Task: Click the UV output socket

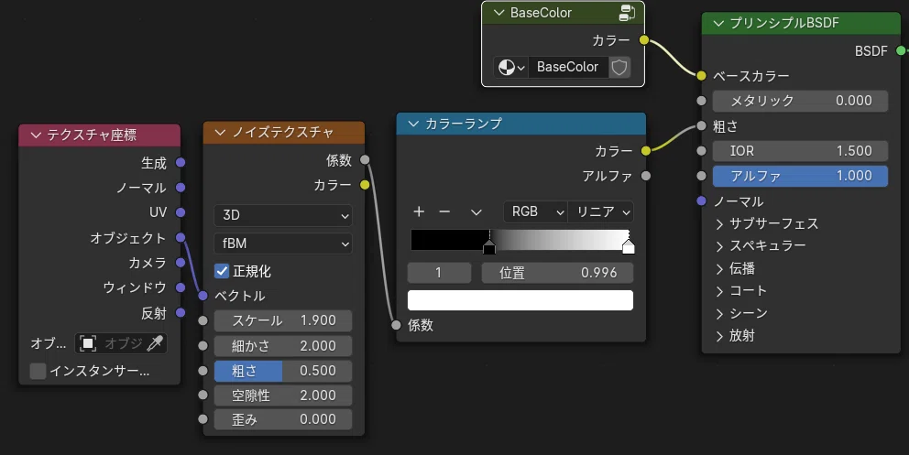Action: coord(181,212)
